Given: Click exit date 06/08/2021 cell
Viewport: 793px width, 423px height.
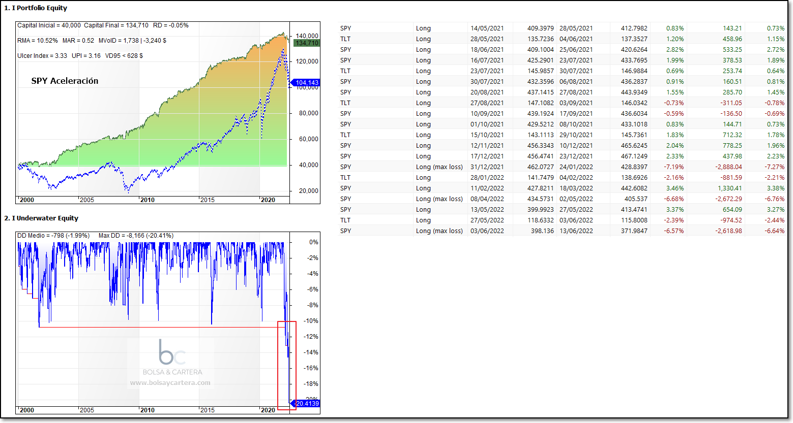Looking at the screenshot, I should coord(576,82).
